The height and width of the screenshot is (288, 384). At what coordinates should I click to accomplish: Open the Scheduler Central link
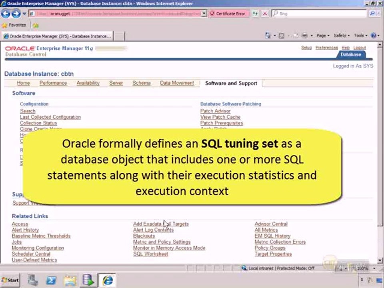31,254
